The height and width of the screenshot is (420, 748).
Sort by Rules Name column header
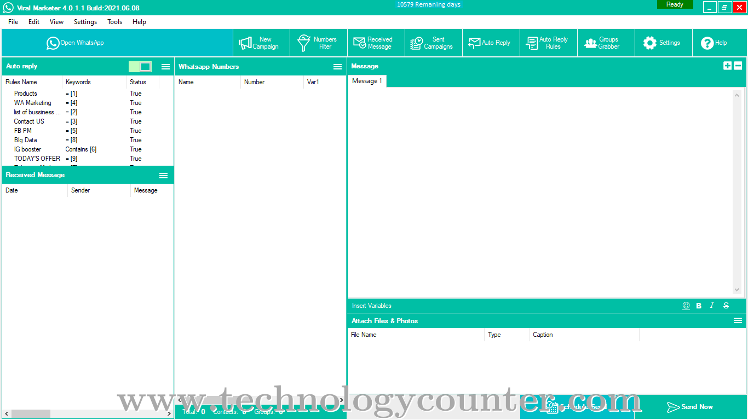(32, 82)
